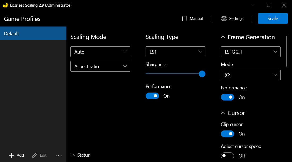Image resolution: width=292 pixels, height=162 pixels.
Task: Click the pencil Edit icon
Action: (x=35, y=155)
